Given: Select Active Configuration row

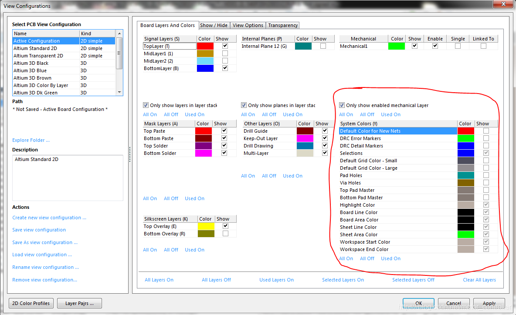Looking at the screenshot, I should [64, 41].
